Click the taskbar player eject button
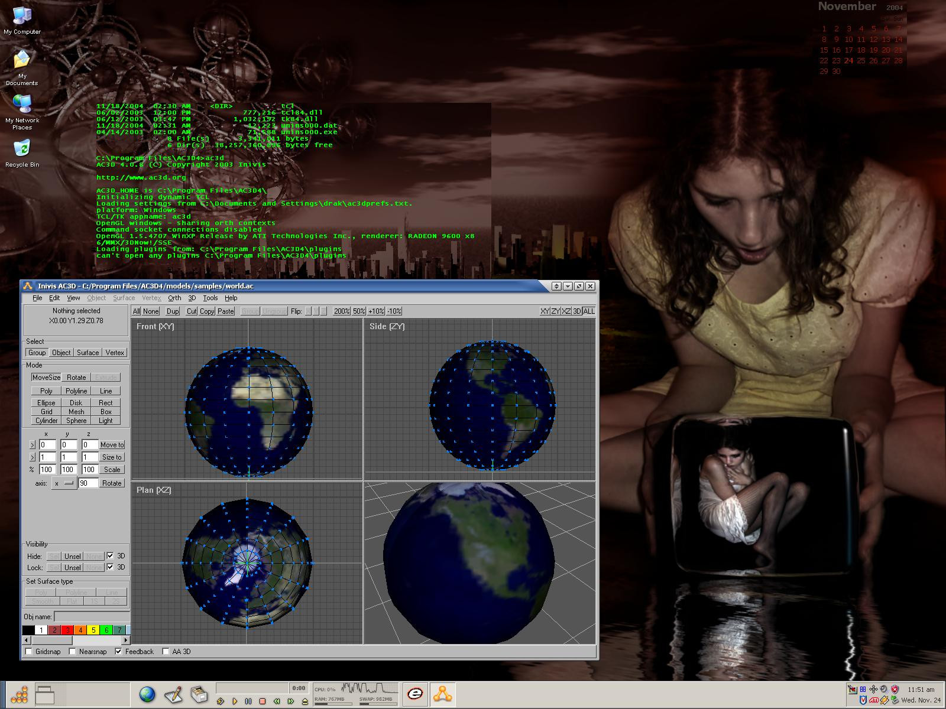Image resolution: width=946 pixels, height=709 pixels. (x=305, y=701)
